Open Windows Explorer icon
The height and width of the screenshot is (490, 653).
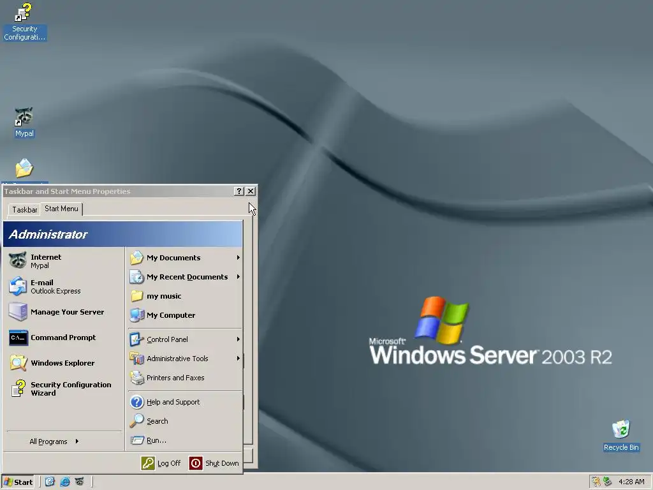click(x=18, y=363)
